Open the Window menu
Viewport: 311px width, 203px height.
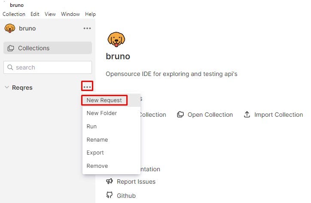(x=70, y=14)
